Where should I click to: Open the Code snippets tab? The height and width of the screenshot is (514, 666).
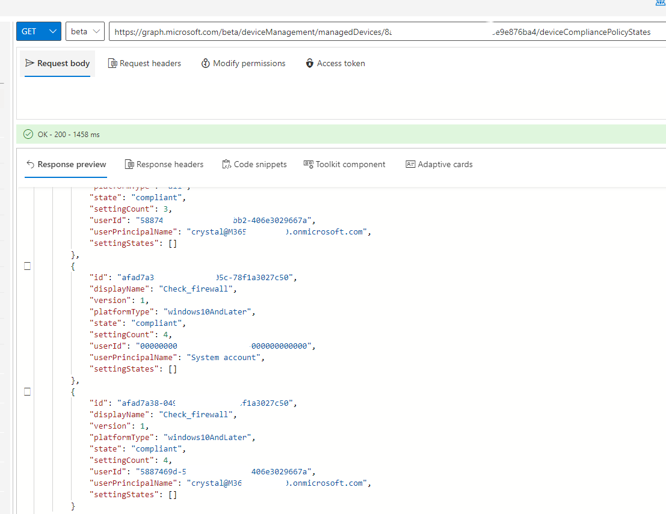tap(254, 164)
